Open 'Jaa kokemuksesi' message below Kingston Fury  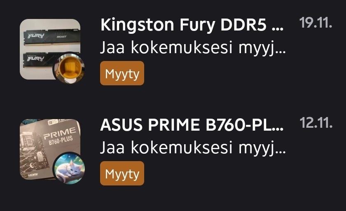pos(193,48)
